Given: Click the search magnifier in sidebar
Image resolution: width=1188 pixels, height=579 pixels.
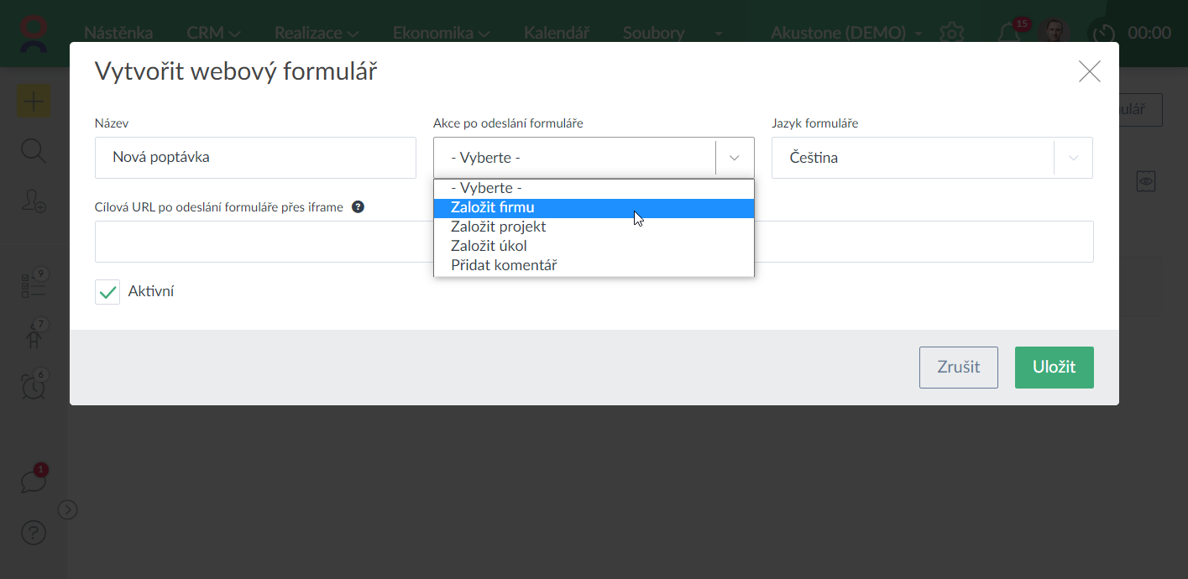Looking at the screenshot, I should click(33, 151).
